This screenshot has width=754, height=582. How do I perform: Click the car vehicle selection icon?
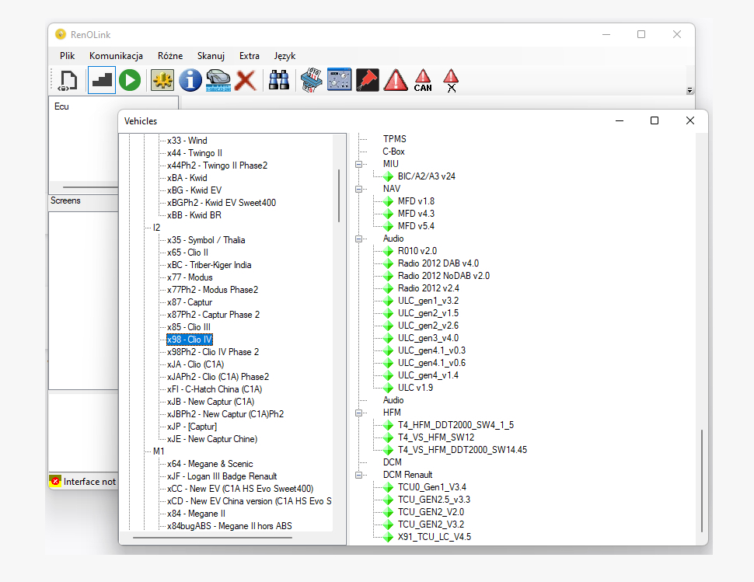point(218,80)
